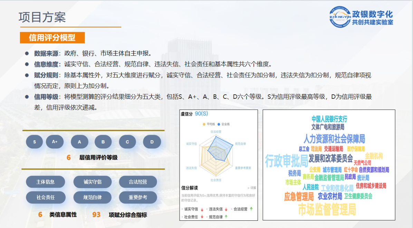Screen dimensions: 413x228
Task: Click the red down arrow beside 社会责任
Action: [202, 217]
